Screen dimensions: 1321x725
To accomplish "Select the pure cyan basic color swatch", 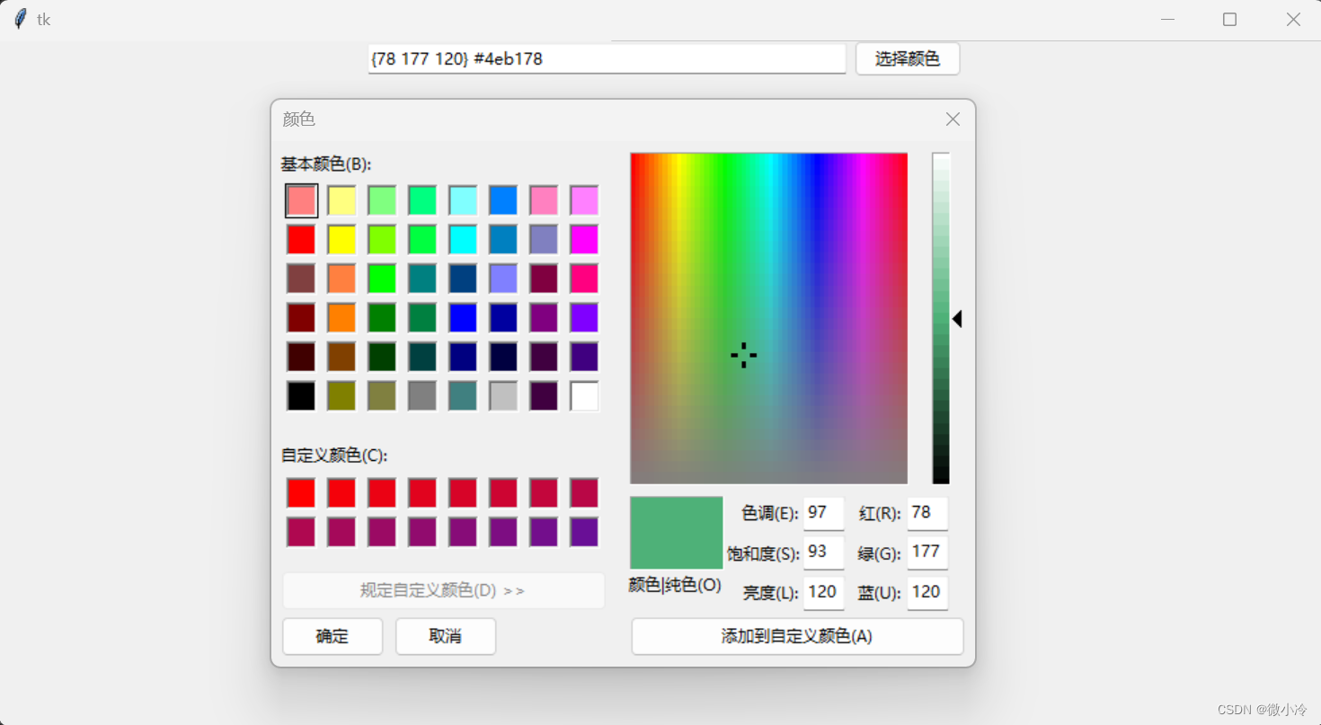I will [x=463, y=240].
